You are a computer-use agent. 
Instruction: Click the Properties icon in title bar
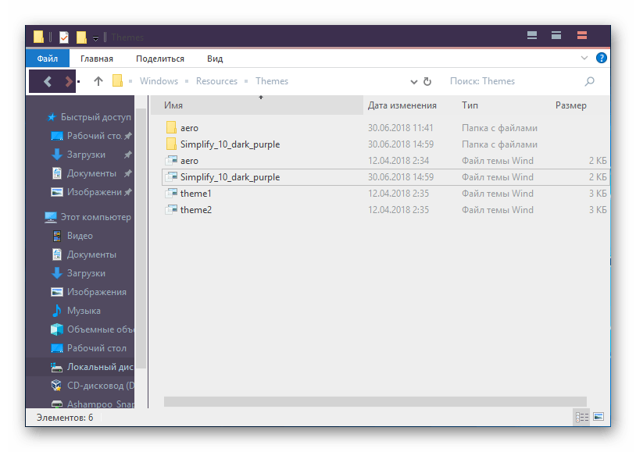point(64,37)
